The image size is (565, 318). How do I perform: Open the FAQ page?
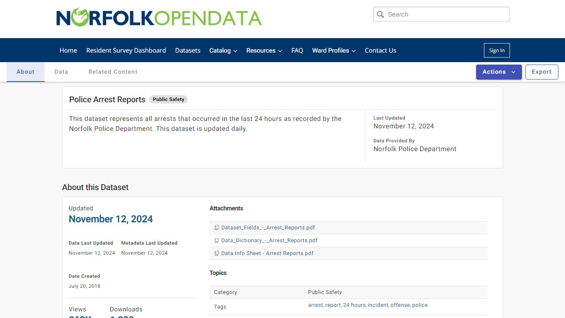pos(297,51)
